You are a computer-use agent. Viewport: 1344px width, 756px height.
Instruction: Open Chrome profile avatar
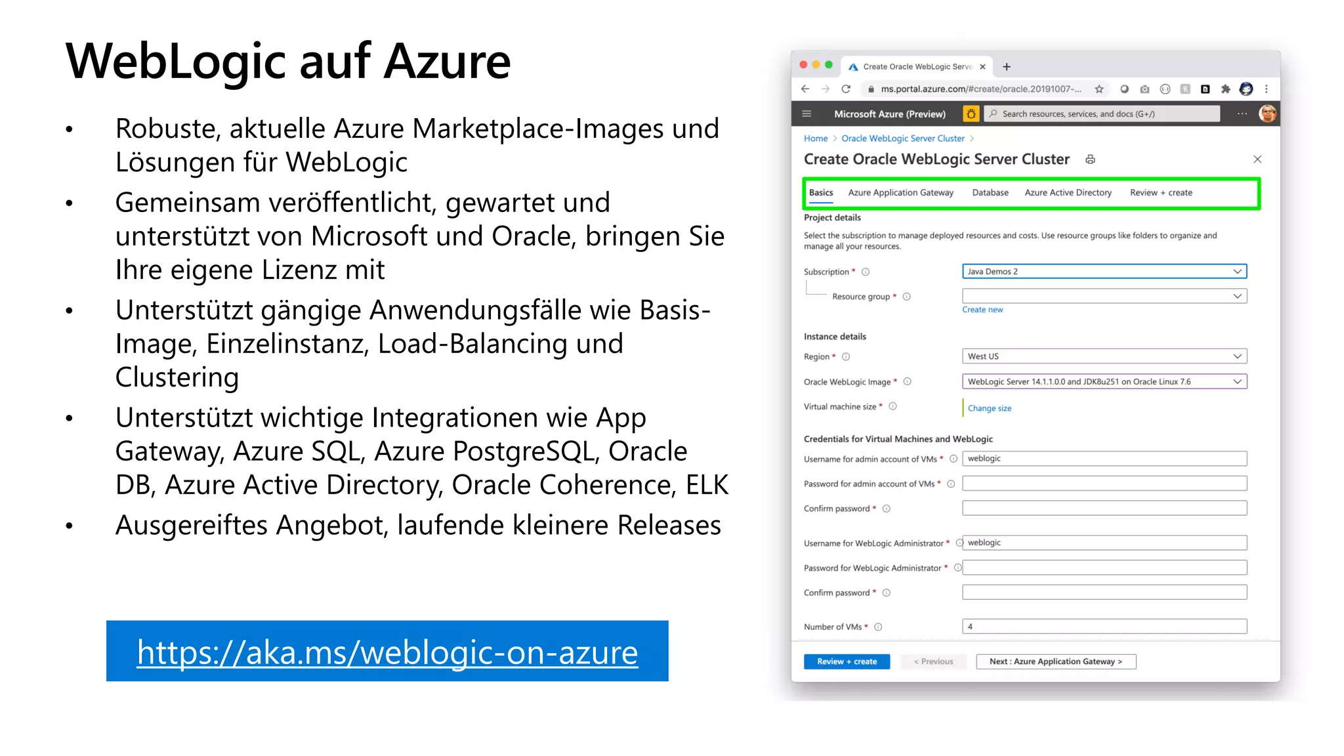[x=1246, y=89]
